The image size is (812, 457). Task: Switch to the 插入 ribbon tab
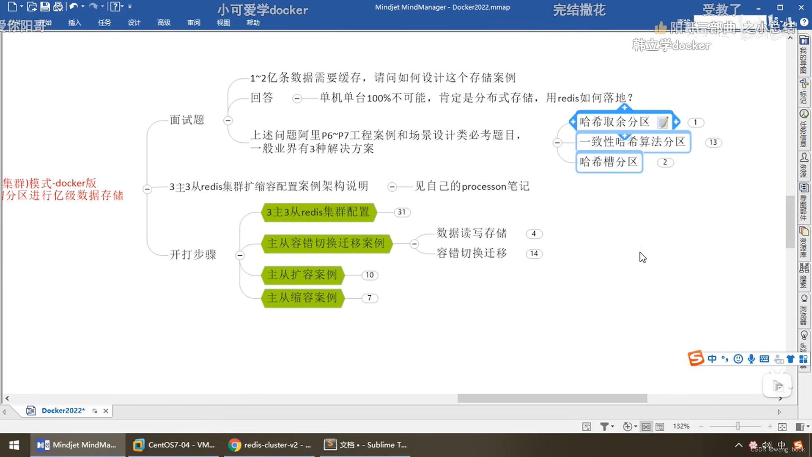(x=74, y=23)
